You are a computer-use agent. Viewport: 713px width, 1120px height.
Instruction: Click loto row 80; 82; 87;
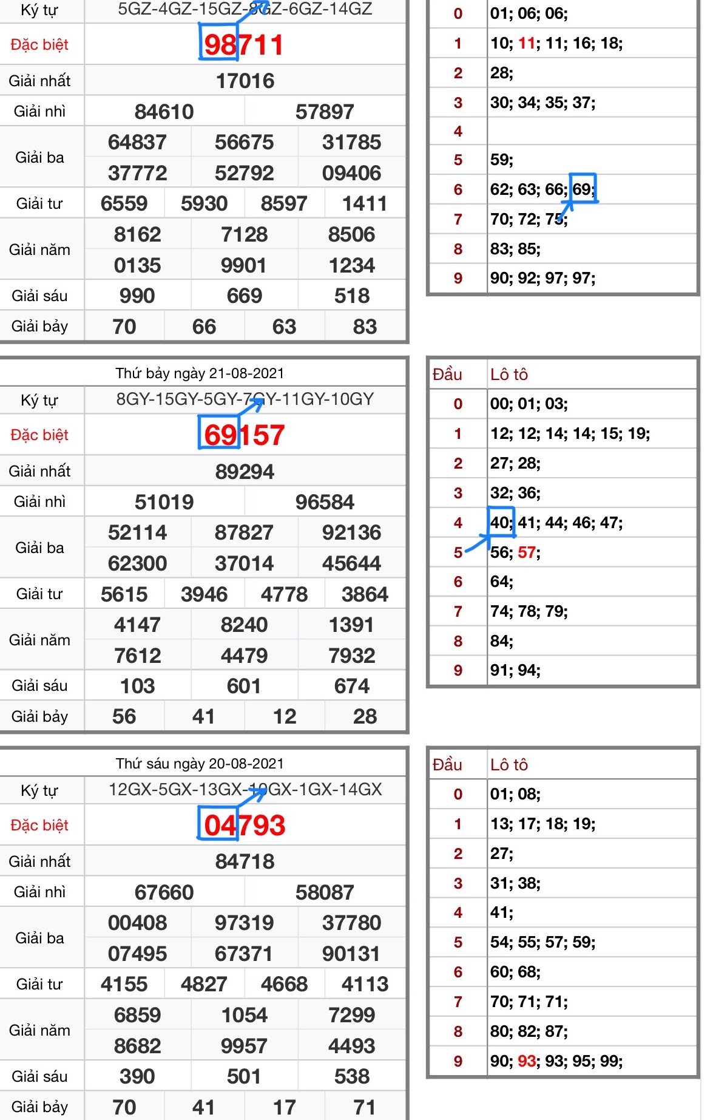[x=529, y=1031]
